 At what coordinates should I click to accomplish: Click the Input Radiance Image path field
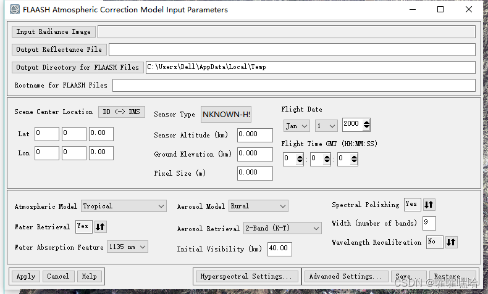[x=287, y=31]
